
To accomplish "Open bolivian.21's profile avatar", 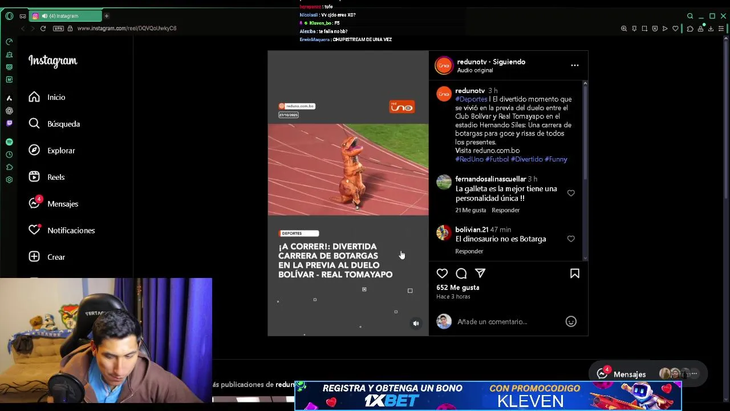I will [444, 232].
